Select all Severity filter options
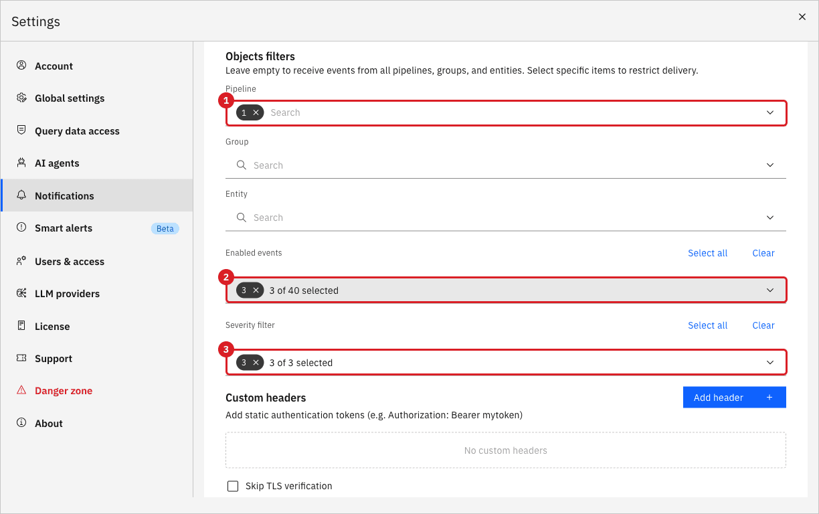819x514 pixels. (707, 325)
